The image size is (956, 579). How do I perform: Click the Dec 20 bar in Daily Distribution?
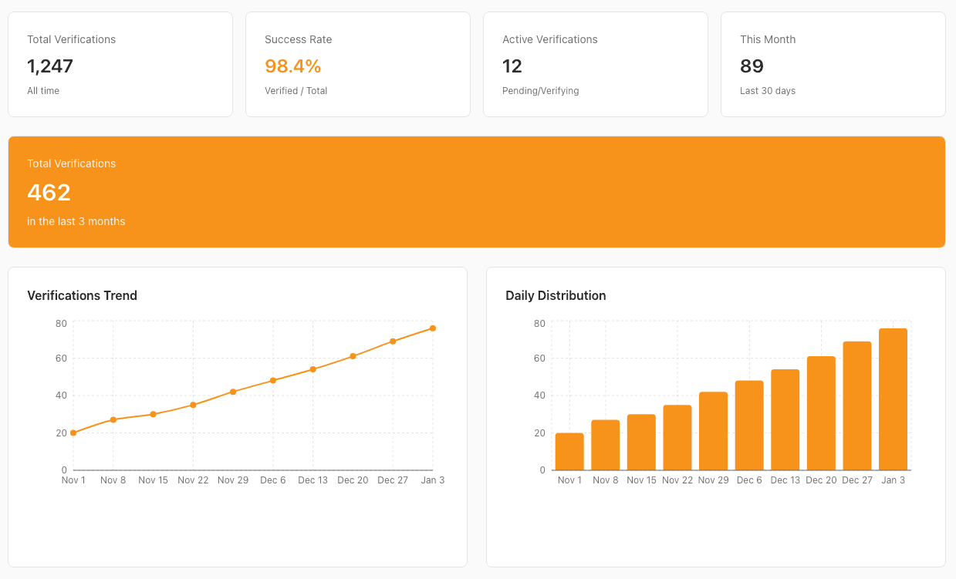821,412
